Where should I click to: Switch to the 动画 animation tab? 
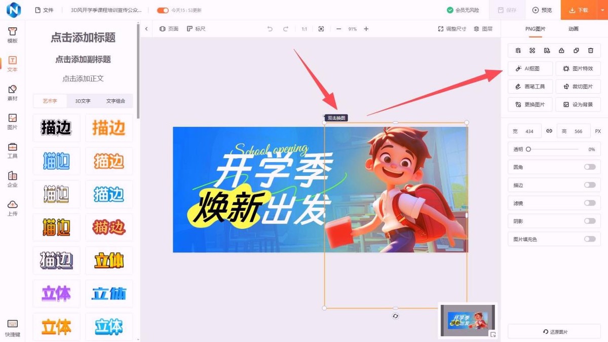click(573, 29)
